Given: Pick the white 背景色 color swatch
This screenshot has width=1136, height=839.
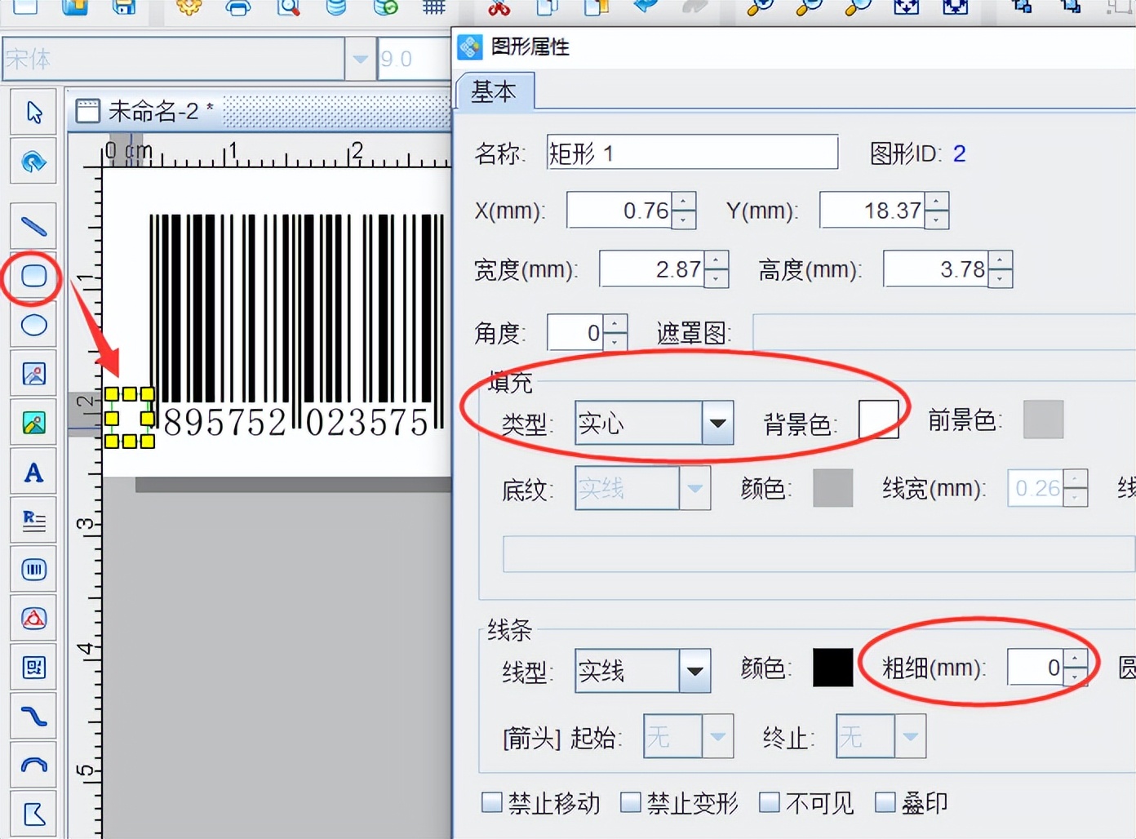Looking at the screenshot, I should [879, 419].
